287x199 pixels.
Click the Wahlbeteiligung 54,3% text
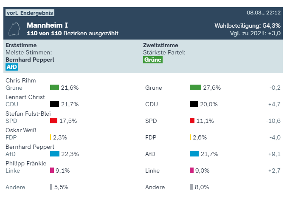click(247, 26)
